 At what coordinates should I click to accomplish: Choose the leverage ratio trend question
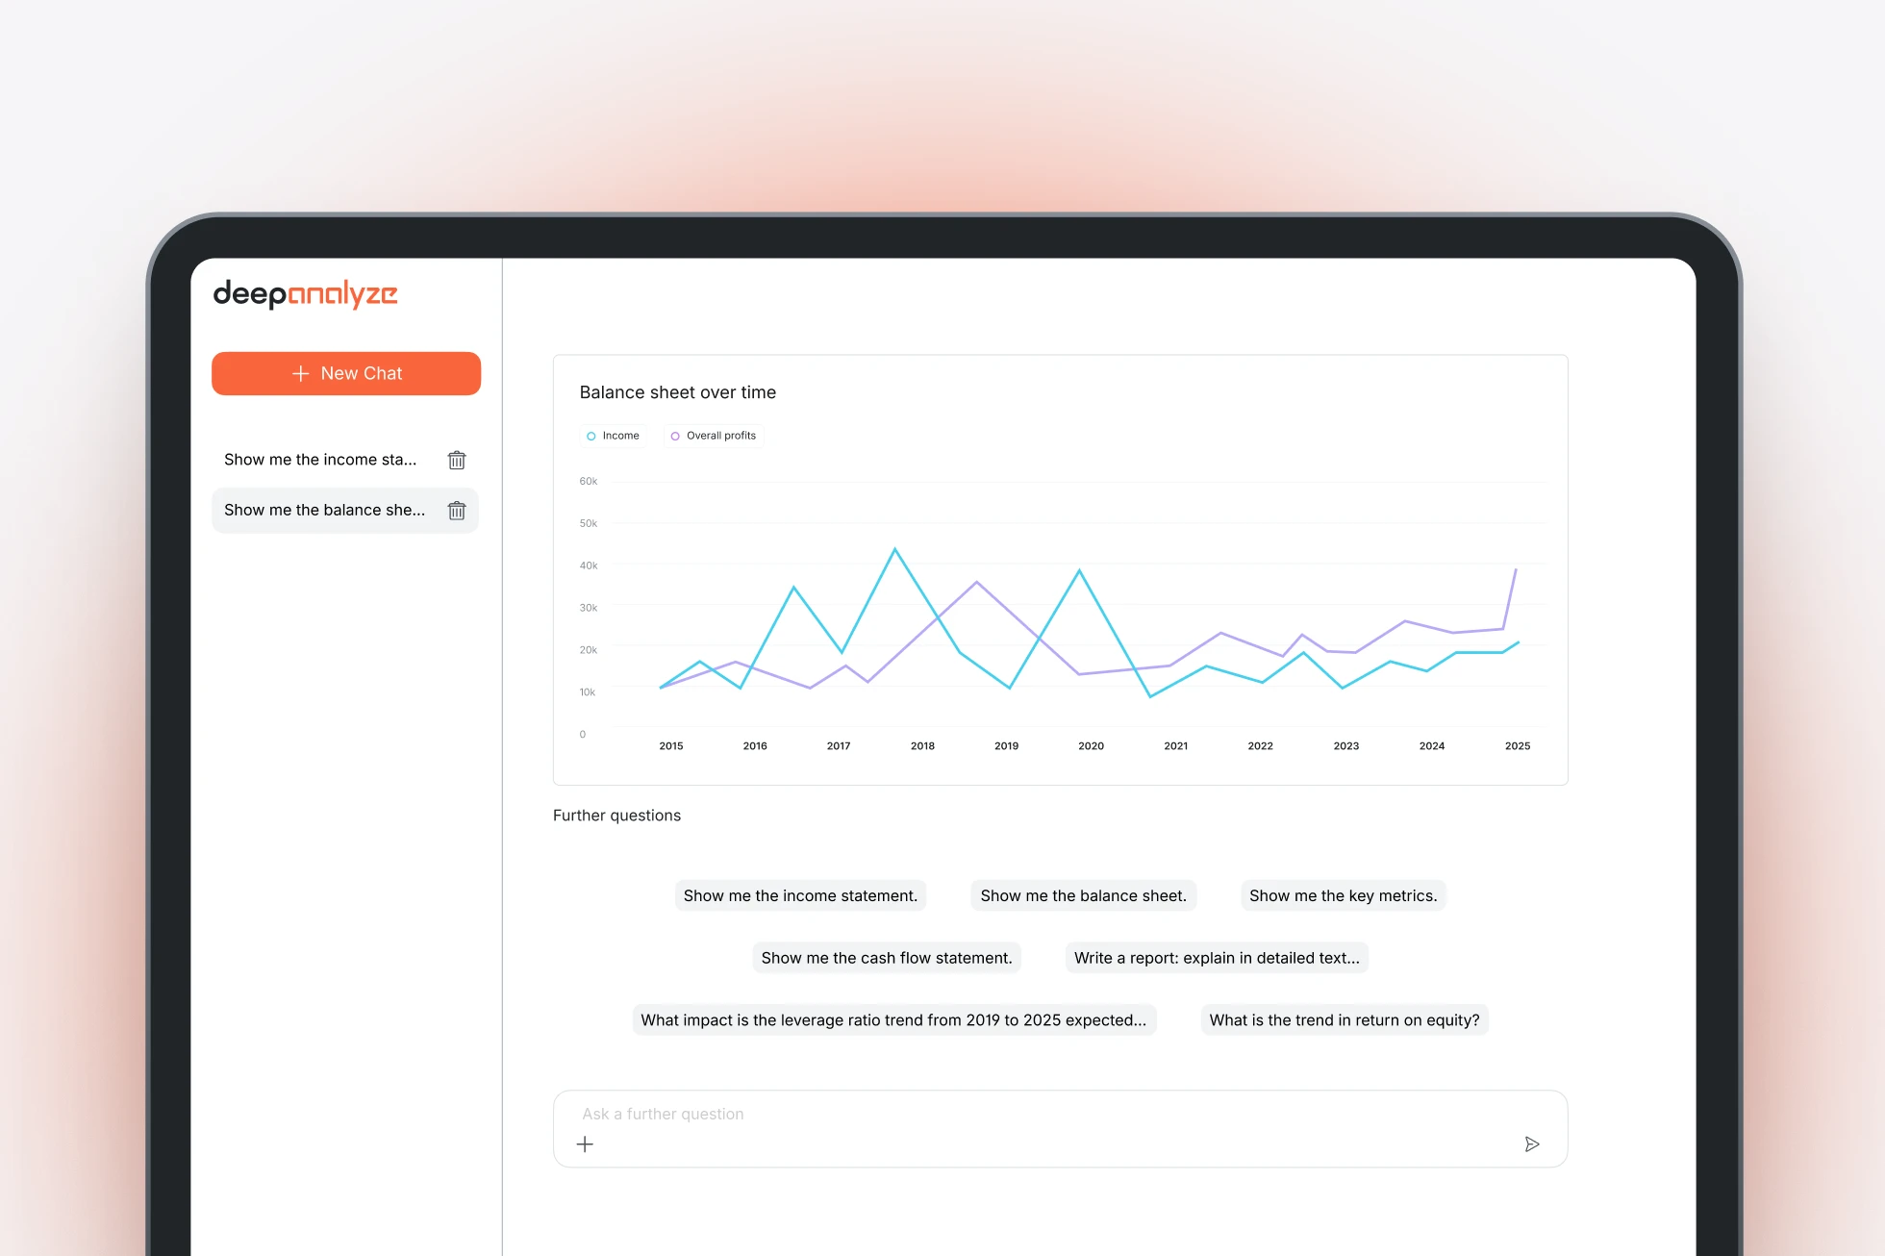893,1020
